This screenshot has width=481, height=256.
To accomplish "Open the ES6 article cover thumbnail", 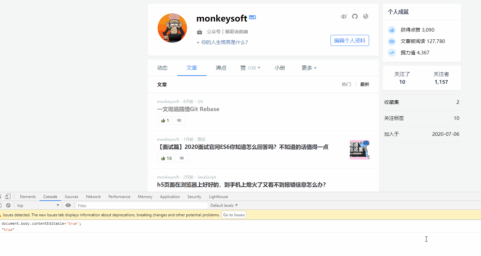I will coord(360,150).
